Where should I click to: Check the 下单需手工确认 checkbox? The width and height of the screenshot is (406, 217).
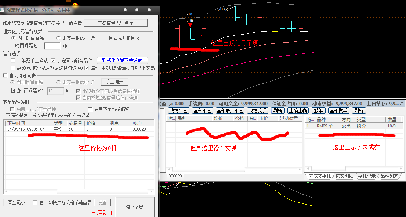(x=13, y=61)
